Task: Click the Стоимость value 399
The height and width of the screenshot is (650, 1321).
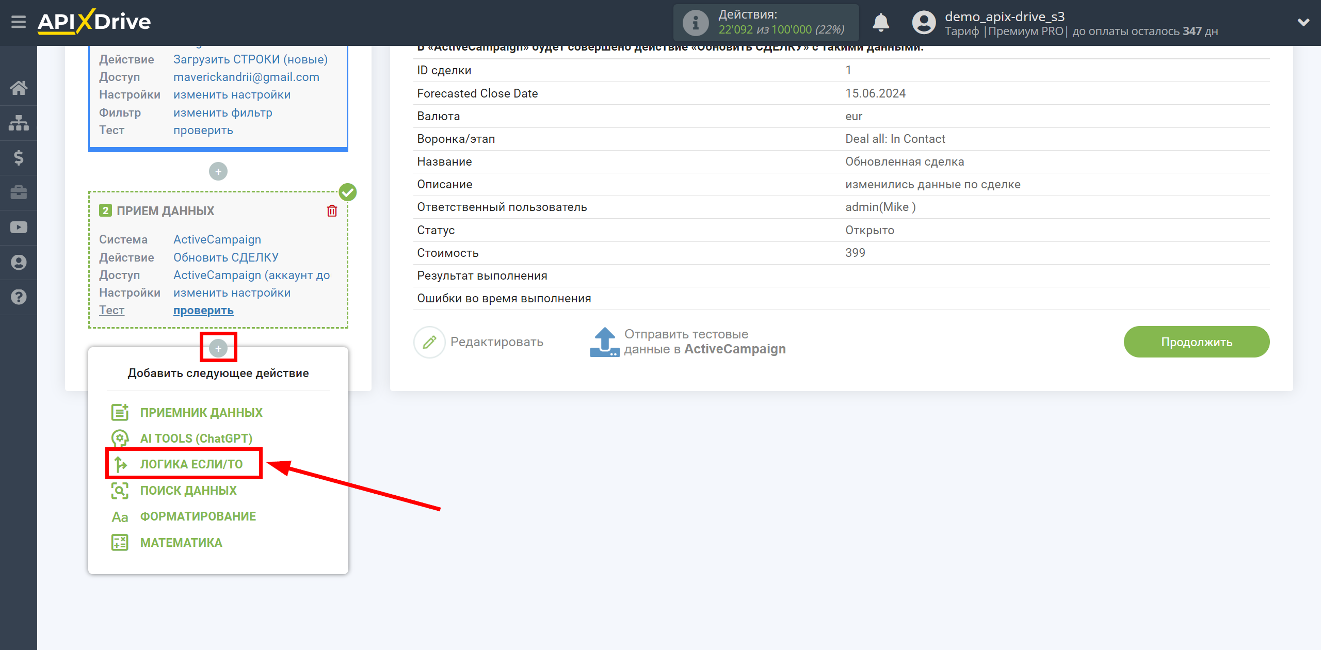Action: click(x=855, y=253)
